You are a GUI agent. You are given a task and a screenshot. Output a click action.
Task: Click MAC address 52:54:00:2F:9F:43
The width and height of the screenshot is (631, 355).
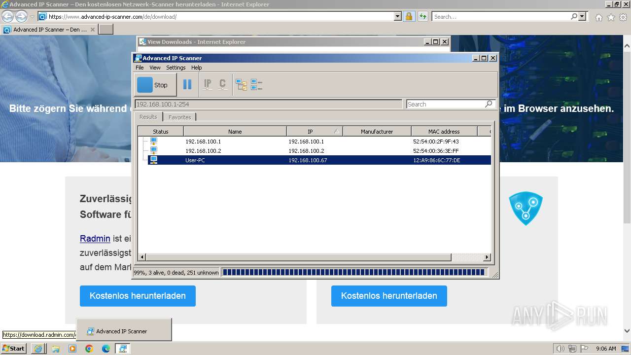(x=436, y=142)
